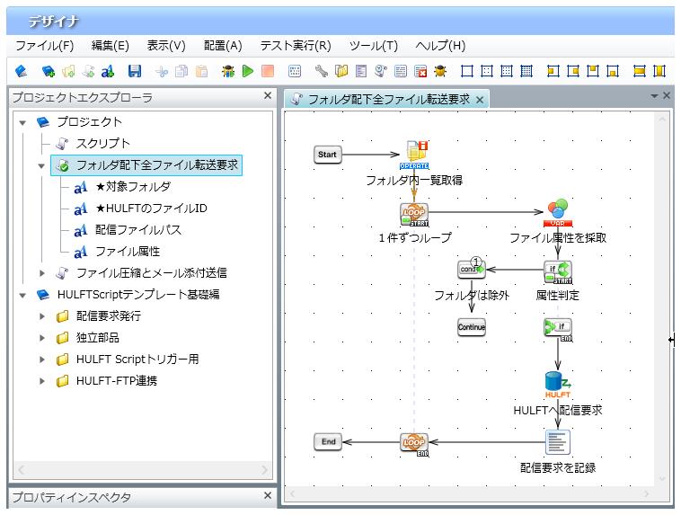Run script with green play icon
This screenshot has width=681, height=515.
pos(248,71)
